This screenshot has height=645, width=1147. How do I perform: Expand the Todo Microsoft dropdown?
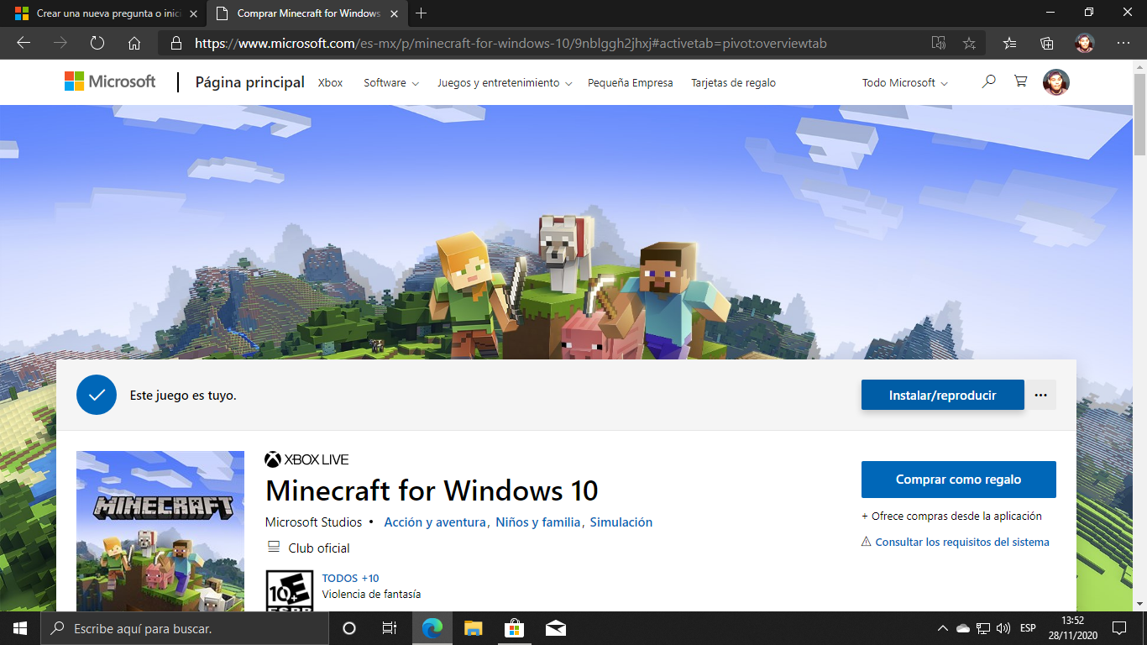point(904,83)
